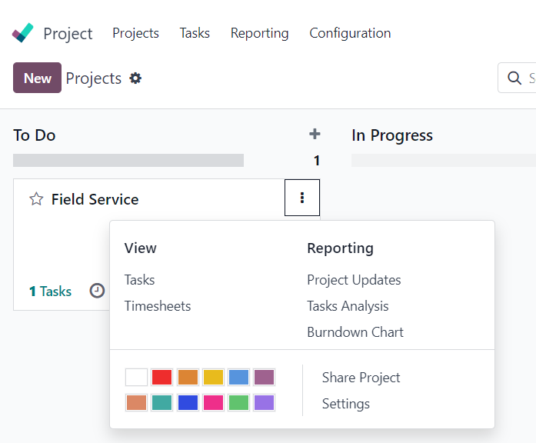Toggle the Field Service favorite star
Viewport: 536px width, 443px height.
36,199
